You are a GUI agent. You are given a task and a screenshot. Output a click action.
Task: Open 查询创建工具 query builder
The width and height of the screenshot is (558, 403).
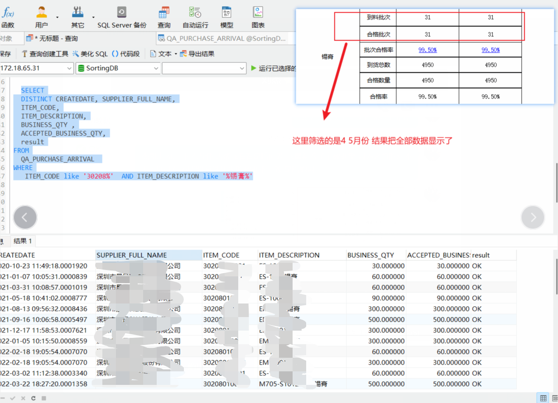(x=45, y=54)
